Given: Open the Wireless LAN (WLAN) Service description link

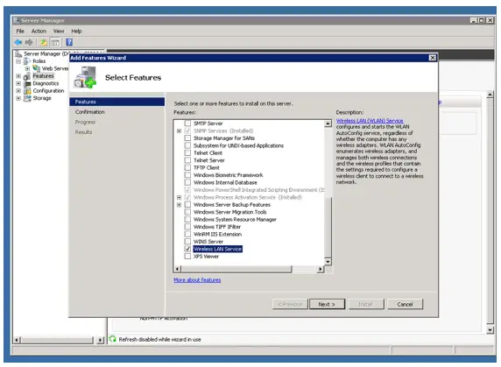Looking at the screenshot, I should click(370, 121).
